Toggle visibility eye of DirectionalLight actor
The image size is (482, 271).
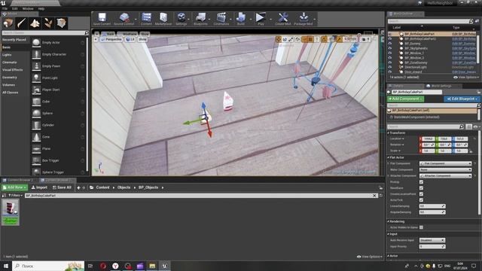point(390,67)
